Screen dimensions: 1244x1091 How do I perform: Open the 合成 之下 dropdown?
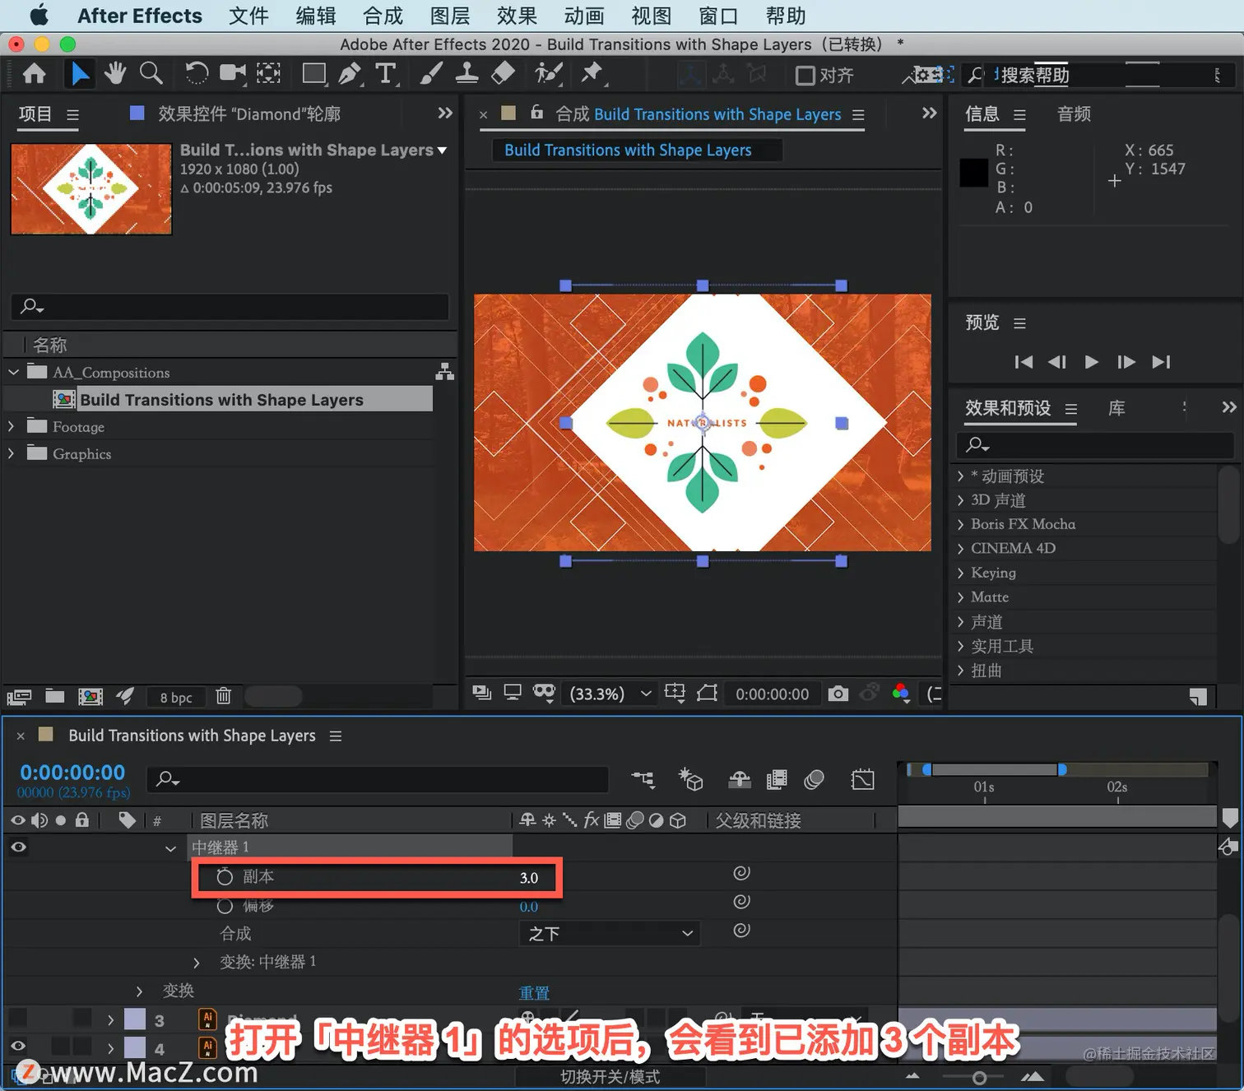click(x=610, y=933)
